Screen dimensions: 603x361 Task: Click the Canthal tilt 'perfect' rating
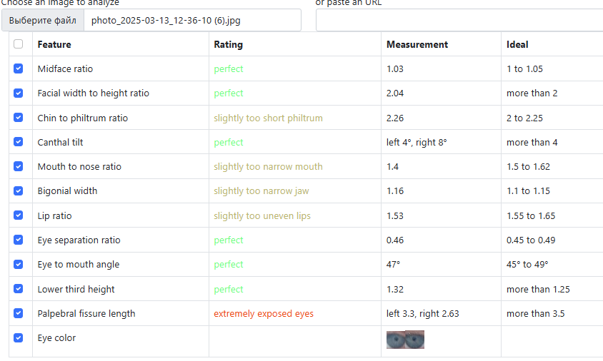[x=229, y=143]
